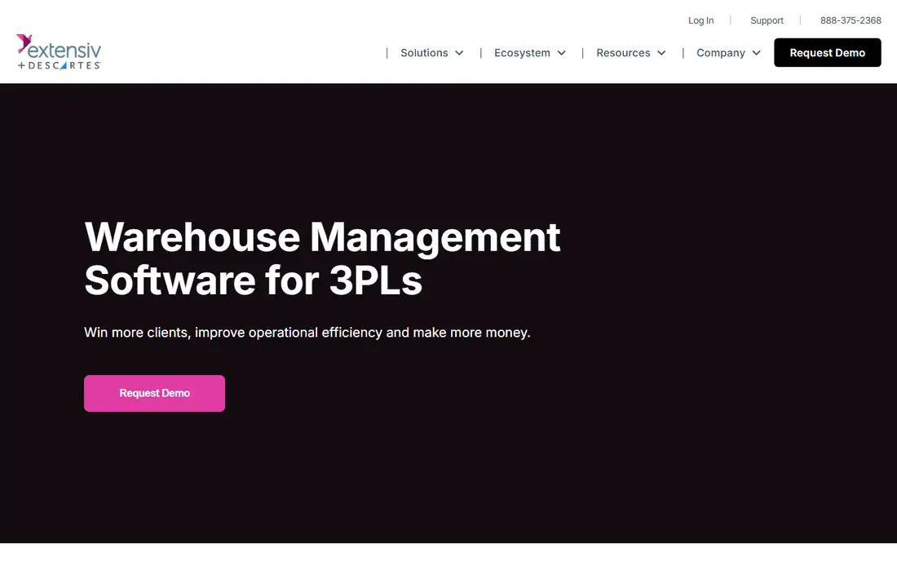Expand the Resources chevron arrow
Screen dimensions: 897x561
(x=662, y=53)
